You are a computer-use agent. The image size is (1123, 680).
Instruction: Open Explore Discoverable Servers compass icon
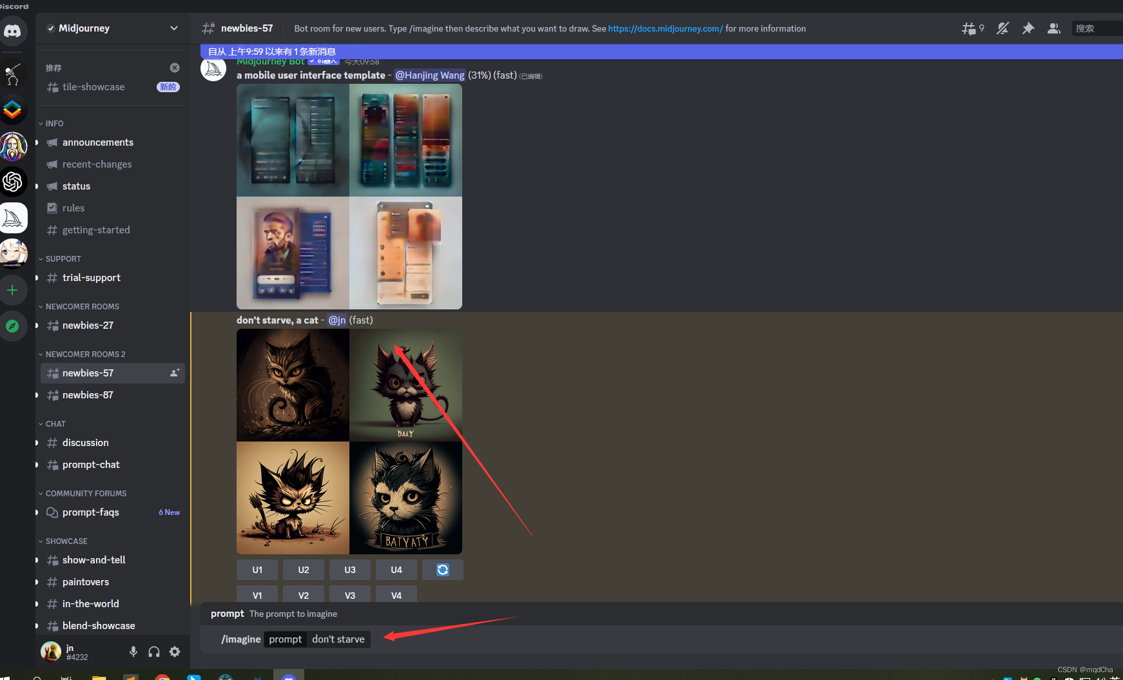pyautogui.click(x=13, y=326)
